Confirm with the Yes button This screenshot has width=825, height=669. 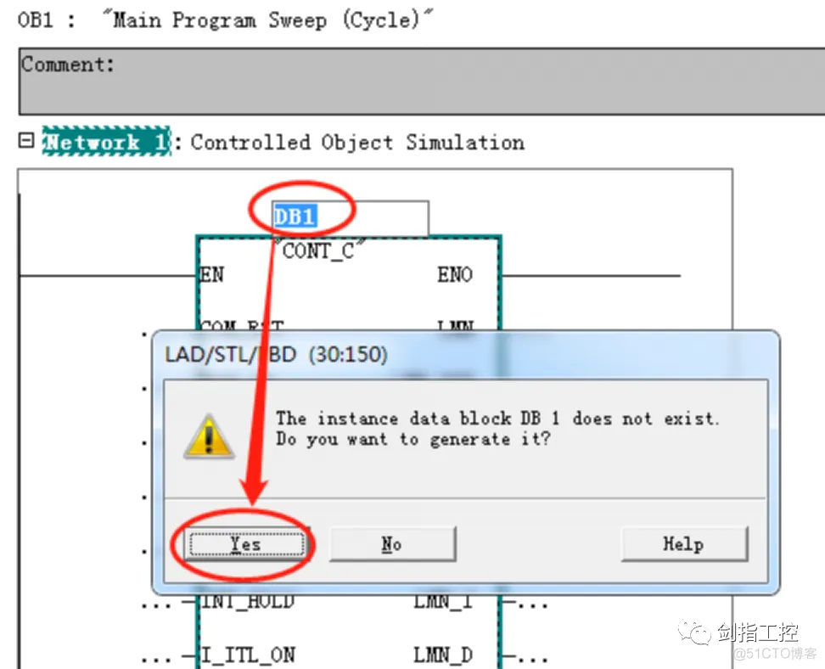[247, 544]
